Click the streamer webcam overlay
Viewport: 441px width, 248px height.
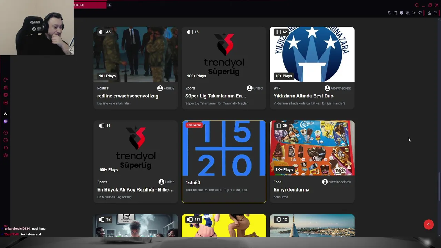pyautogui.click(x=37, y=28)
